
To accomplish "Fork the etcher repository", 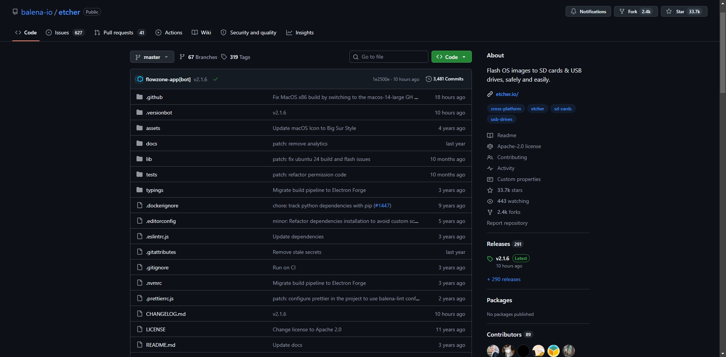I will (x=636, y=12).
